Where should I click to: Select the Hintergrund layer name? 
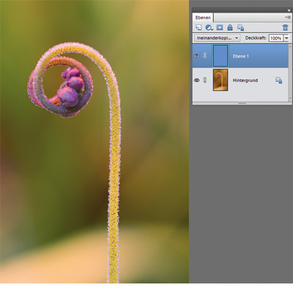point(245,81)
